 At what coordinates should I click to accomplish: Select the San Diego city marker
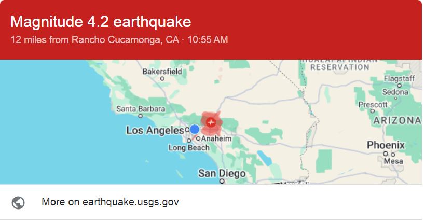point(222,181)
